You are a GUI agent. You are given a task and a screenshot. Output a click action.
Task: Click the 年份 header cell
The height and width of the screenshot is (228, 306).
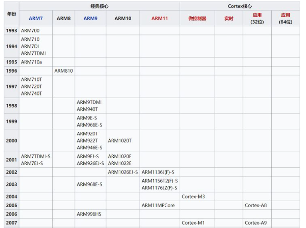click(12, 14)
